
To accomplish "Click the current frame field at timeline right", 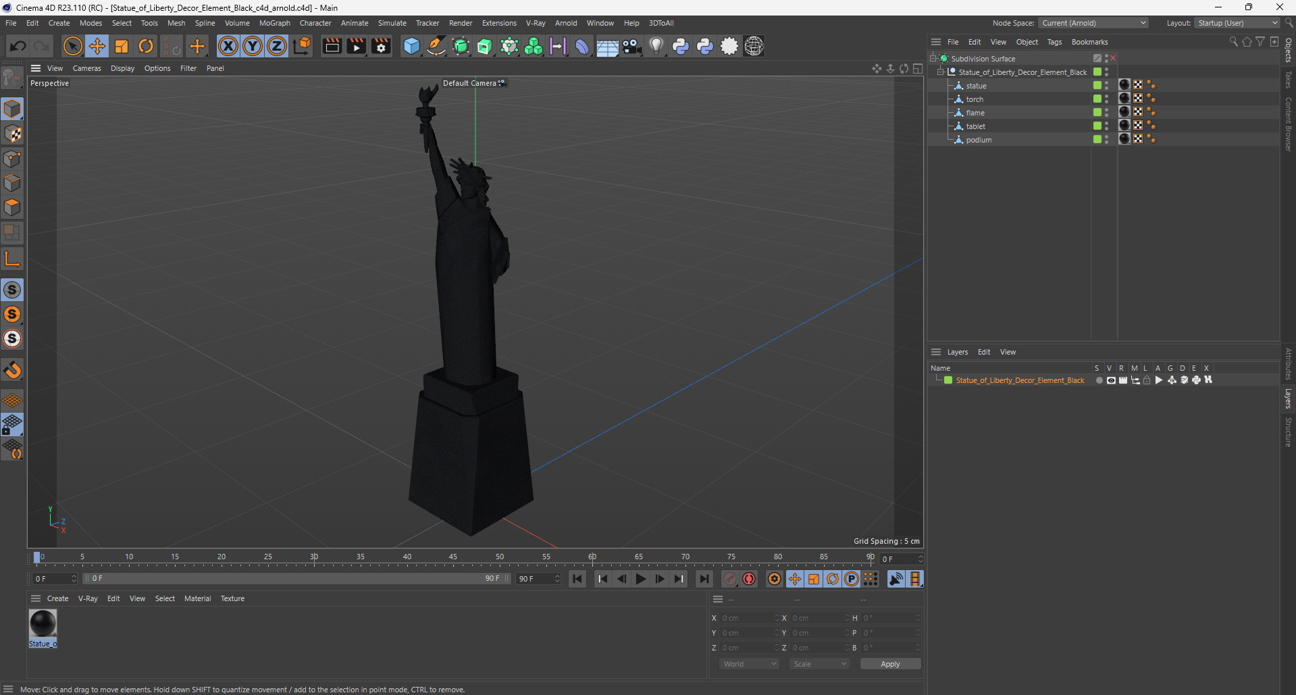I will click(x=901, y=559).
